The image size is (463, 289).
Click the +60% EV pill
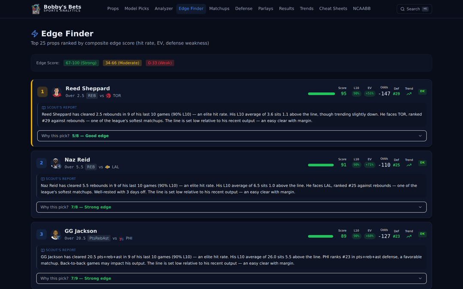click(x=370, y=236)
